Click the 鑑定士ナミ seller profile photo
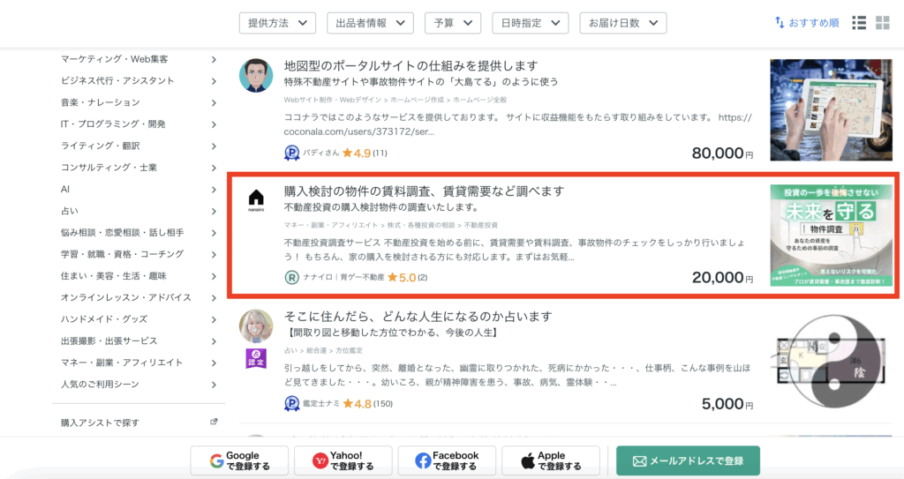 point(256,326)
